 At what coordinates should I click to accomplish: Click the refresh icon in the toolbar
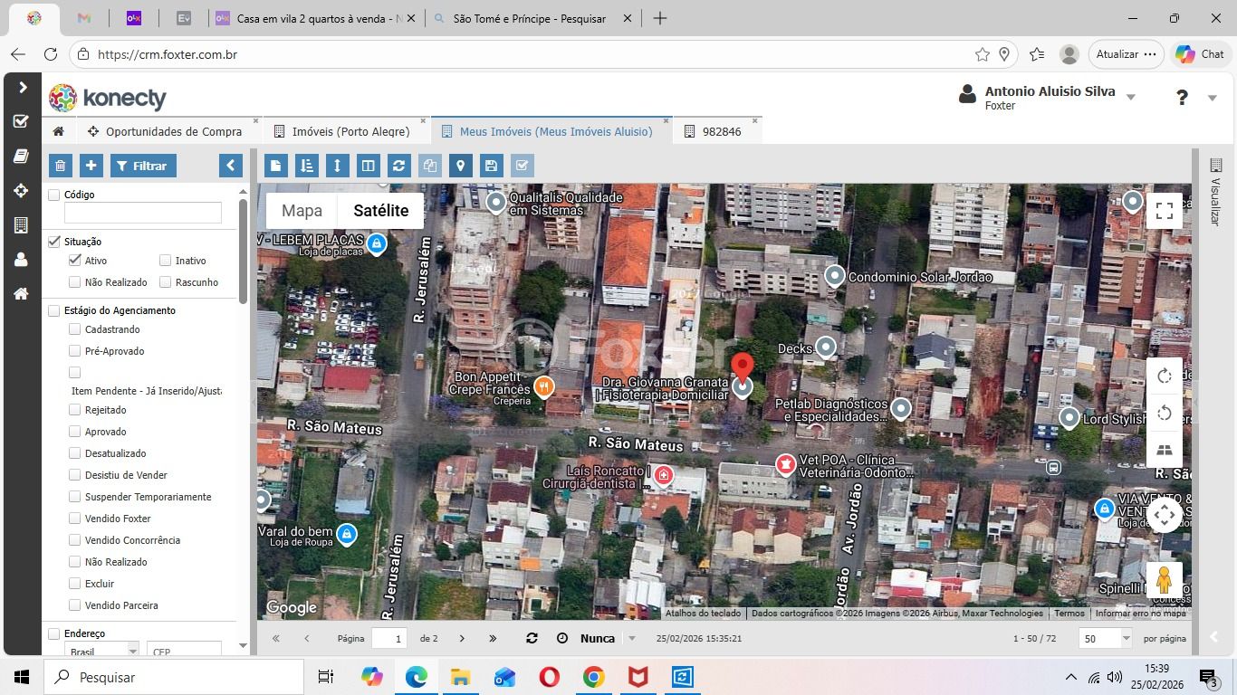click(398, 166)
